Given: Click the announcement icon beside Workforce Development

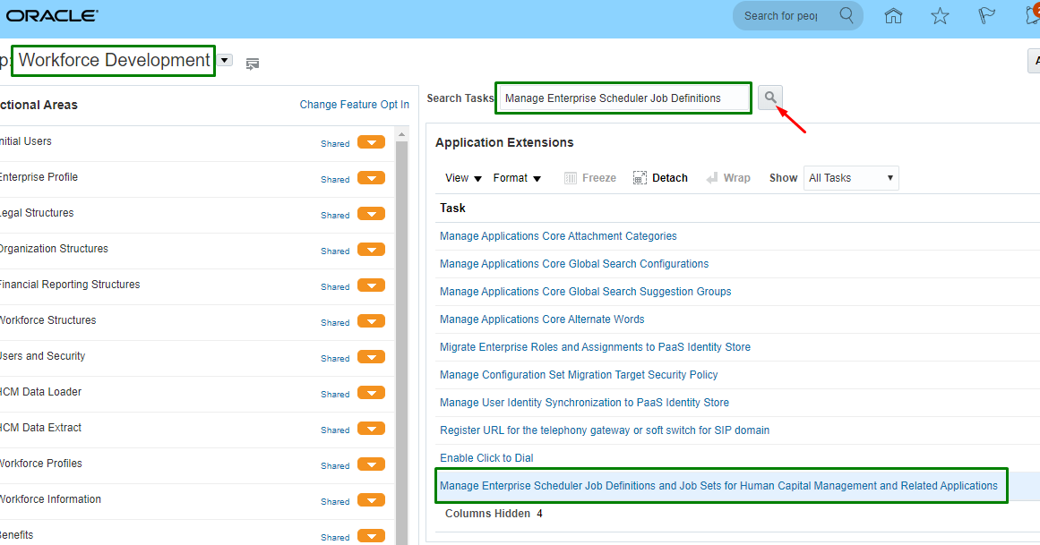Looking at the screenshot, I should (x=252, y=64).
